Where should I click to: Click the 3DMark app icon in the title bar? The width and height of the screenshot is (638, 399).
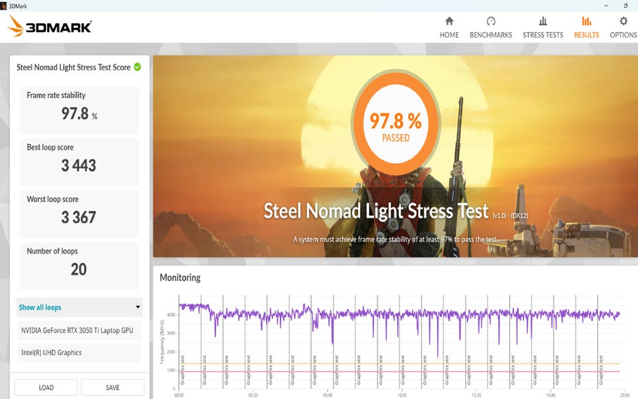pyautogui.click(x=3, y=6)
